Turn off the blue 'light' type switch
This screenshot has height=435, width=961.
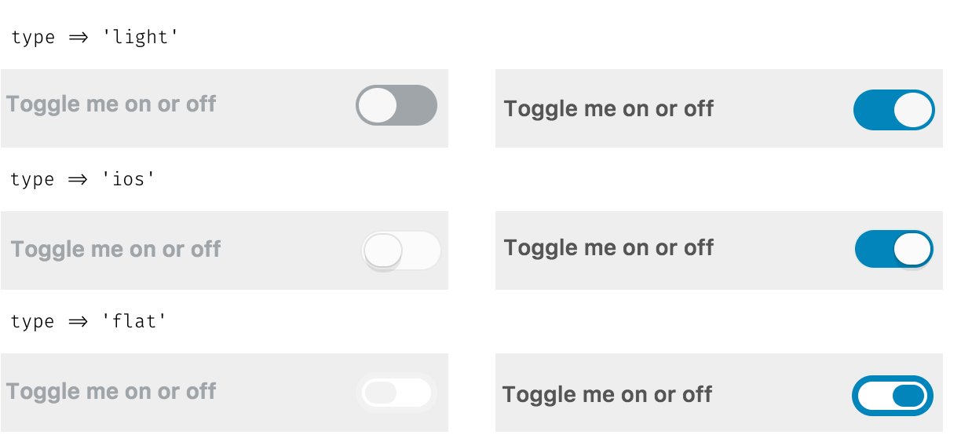[894, 109]
